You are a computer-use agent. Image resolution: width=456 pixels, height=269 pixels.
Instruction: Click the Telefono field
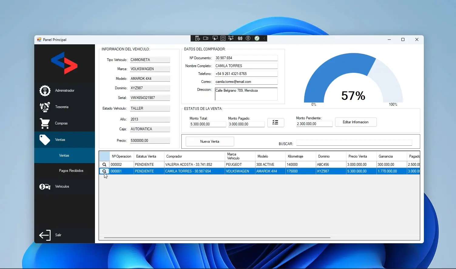[246, 74]
